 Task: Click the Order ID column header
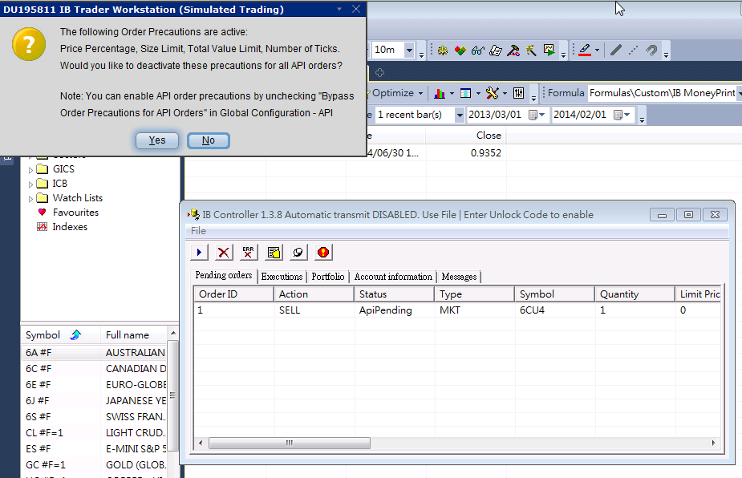(x=233, y=294)
